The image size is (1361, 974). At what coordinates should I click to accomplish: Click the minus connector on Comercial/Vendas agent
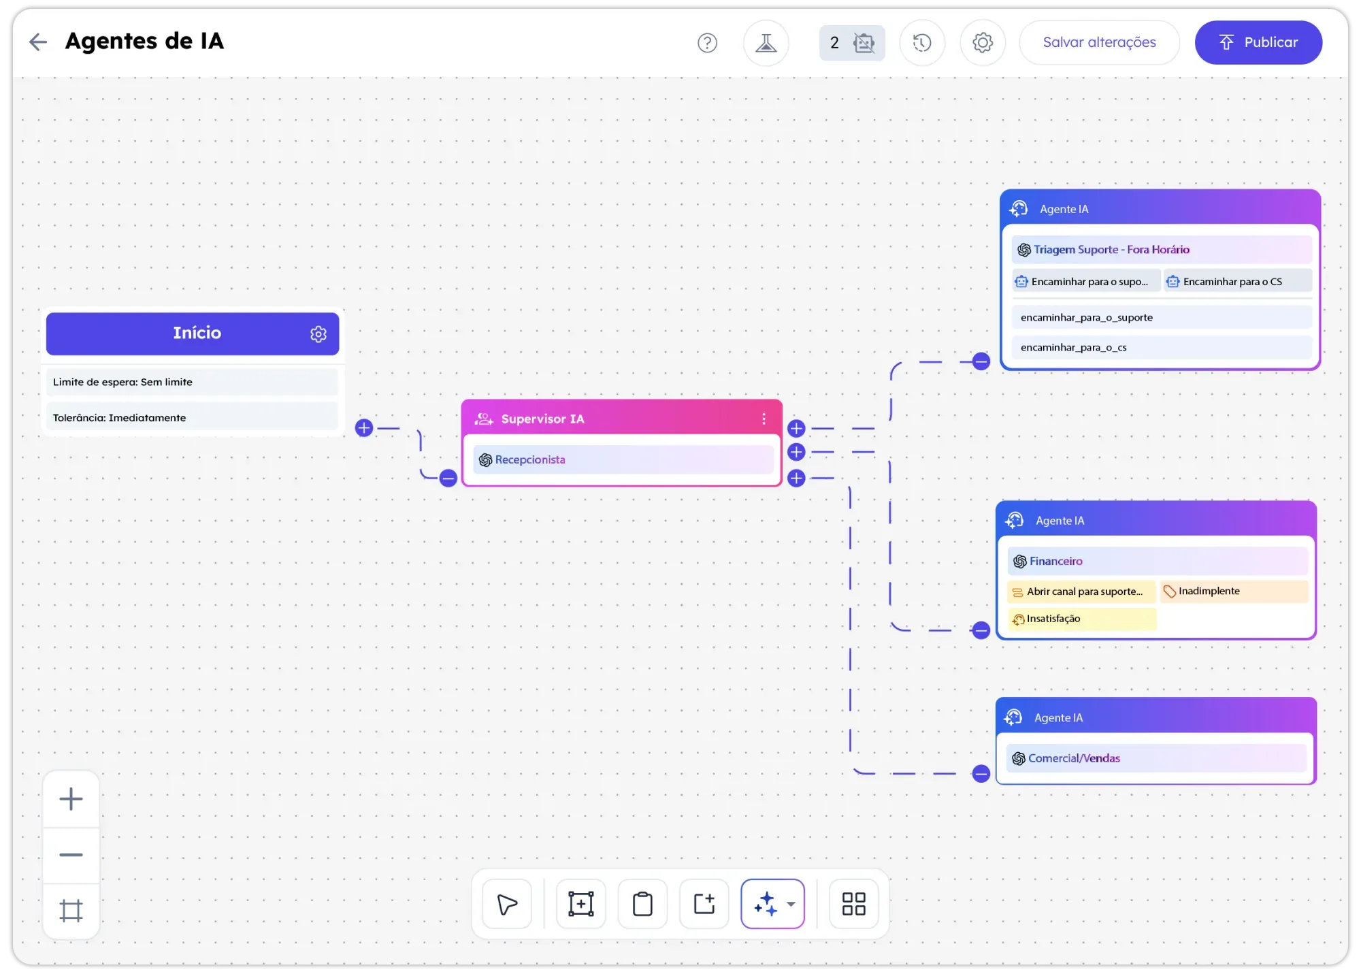(x=981, y=773)
